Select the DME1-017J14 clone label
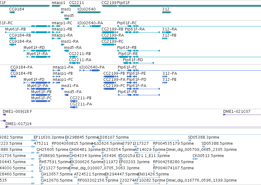 pyautogui.click(x=18, y=124)
